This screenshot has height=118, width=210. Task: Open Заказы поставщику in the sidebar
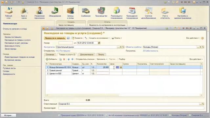point(13,37)
